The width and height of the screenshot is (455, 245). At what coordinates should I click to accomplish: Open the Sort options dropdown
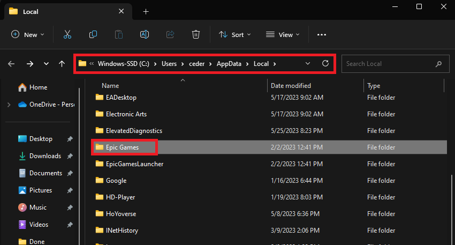click(x=234, y=35)
